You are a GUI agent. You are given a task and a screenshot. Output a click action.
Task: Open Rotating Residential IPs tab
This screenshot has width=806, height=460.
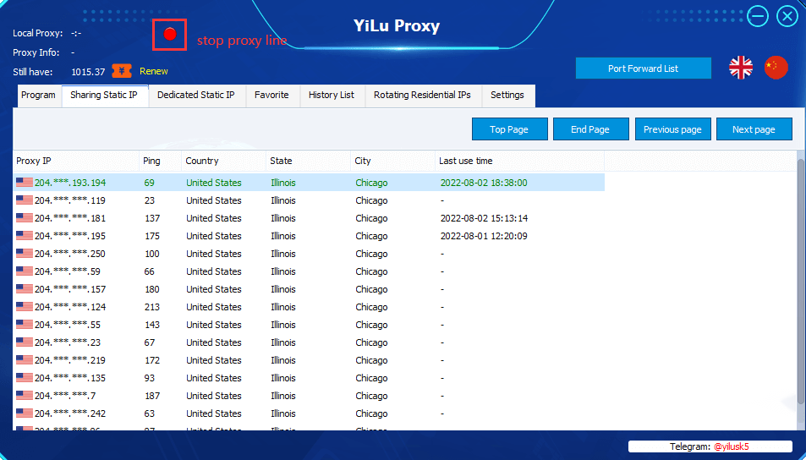tap(423, 96)
